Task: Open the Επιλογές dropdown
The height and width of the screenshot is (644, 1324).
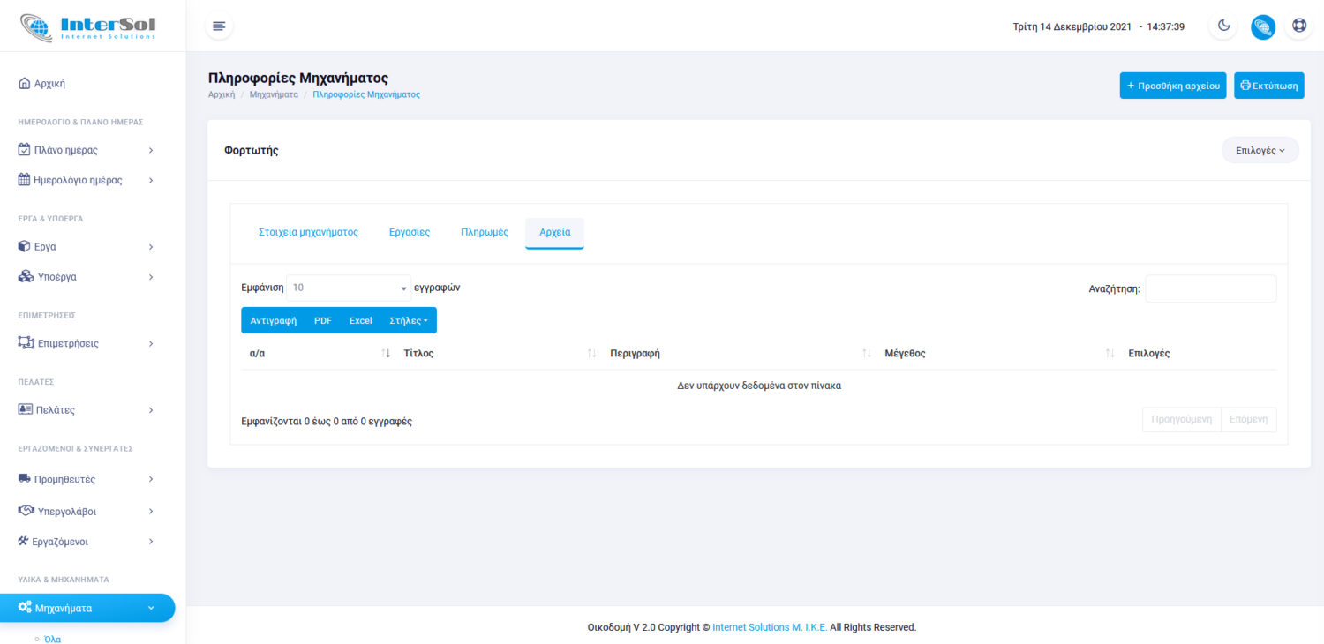Action: click(x=1260, y=150)
